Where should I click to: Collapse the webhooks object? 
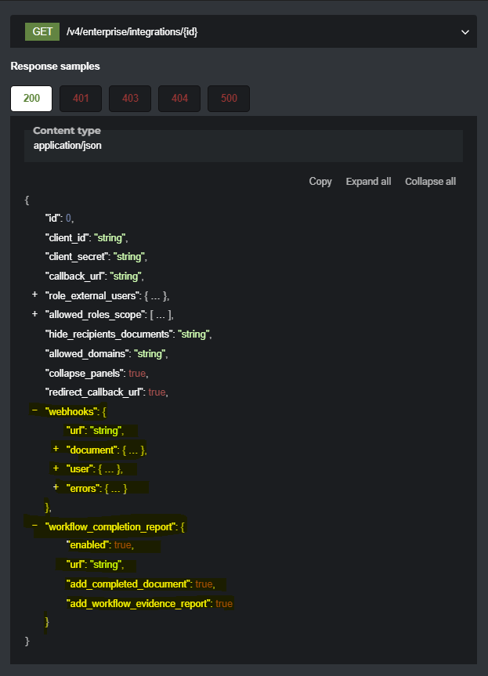[34, 410]
